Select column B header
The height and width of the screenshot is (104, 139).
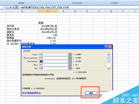(22, 11)
